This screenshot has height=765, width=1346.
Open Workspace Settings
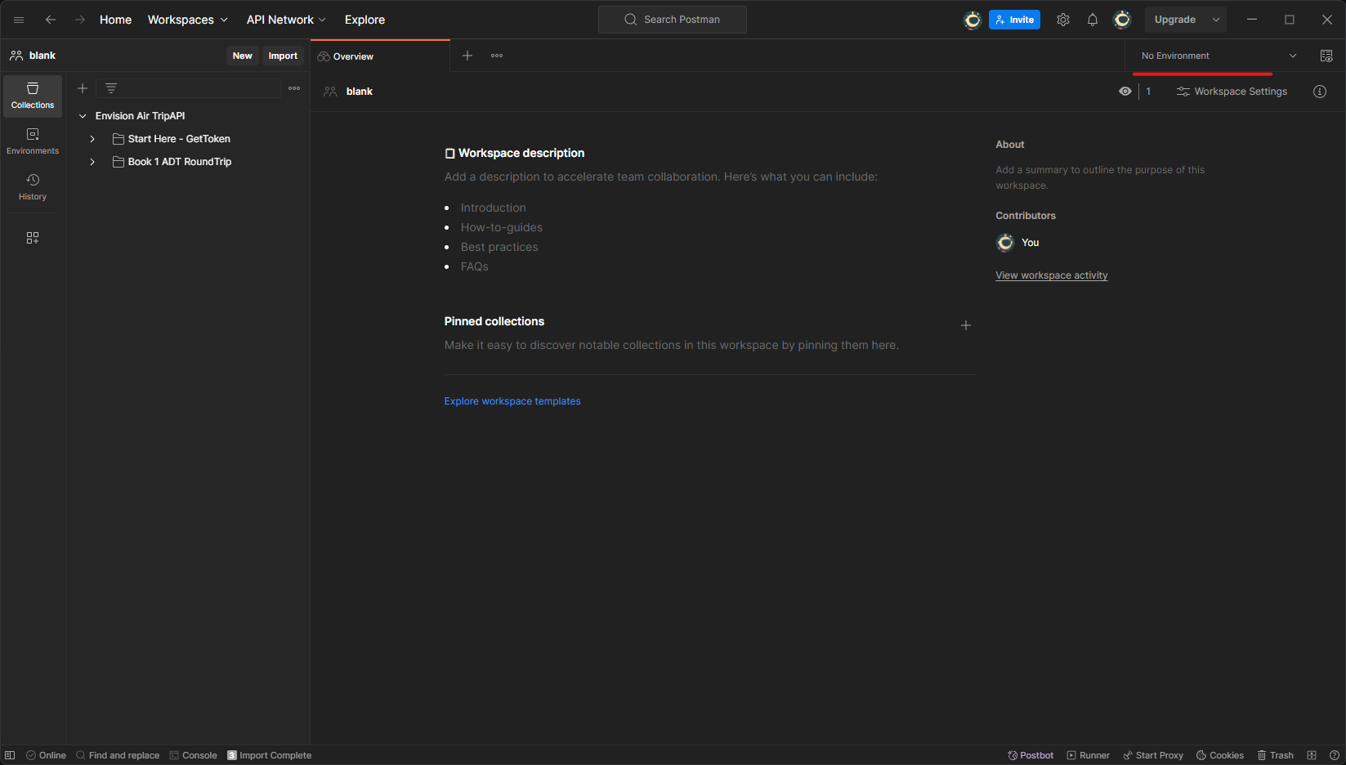[x=1232, y=92]
